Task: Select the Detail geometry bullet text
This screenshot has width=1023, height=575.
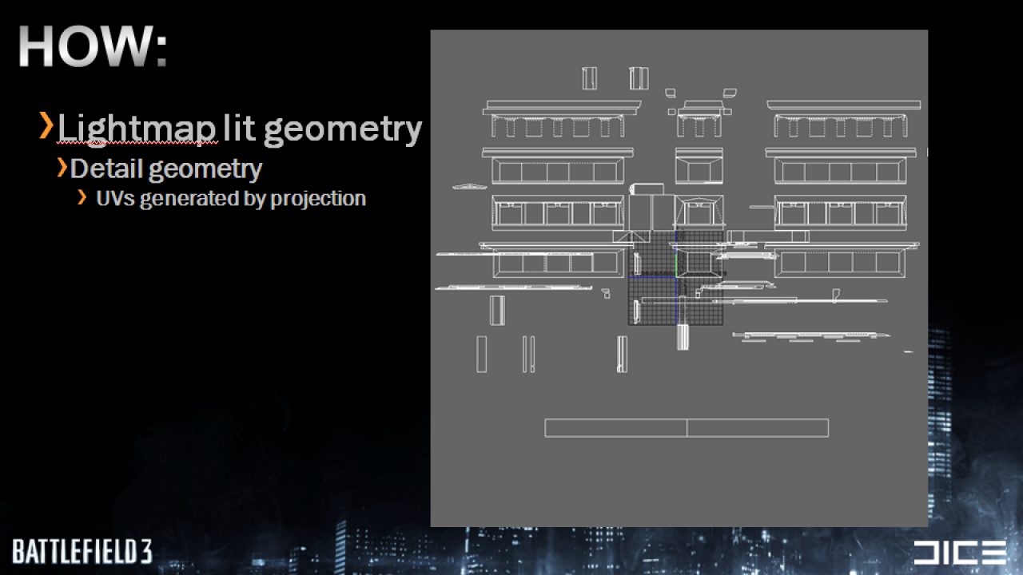Action: pos(166,169)
